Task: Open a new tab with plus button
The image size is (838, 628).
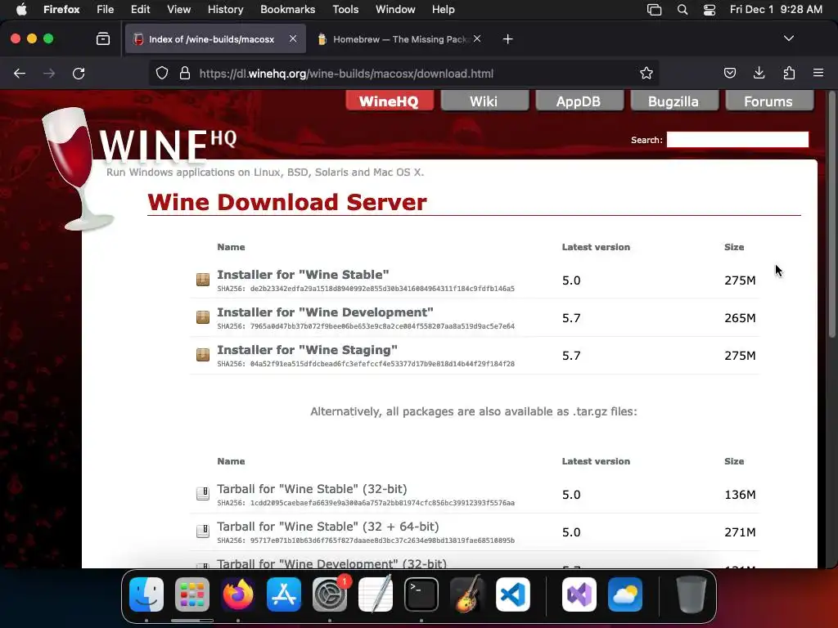Action: click(x=507, y=39)
